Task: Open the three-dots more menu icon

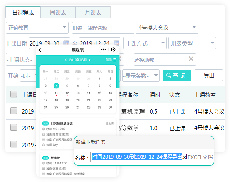Action: click(104, 50)
